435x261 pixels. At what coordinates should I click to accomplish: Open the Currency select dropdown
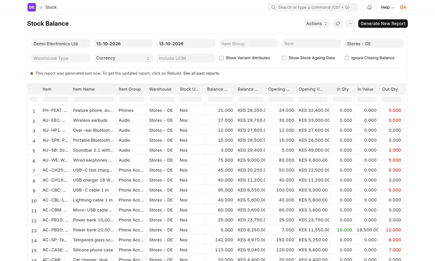point(123,58)
